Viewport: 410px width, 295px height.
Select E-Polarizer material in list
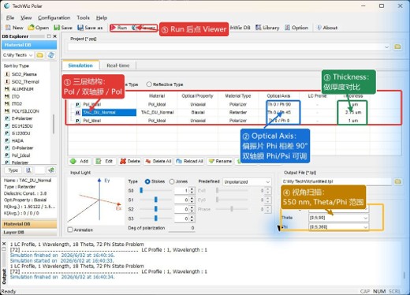22,118
